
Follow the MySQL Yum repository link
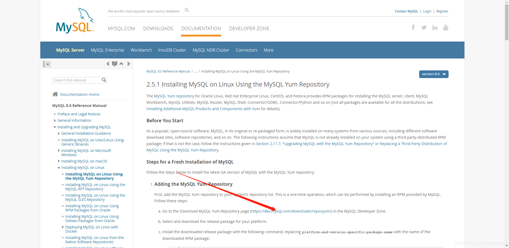coord(174,96)
